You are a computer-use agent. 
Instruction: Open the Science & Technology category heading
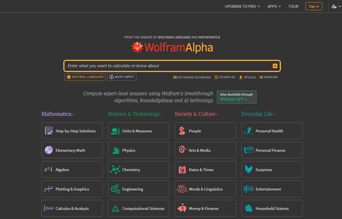point(135,114)
